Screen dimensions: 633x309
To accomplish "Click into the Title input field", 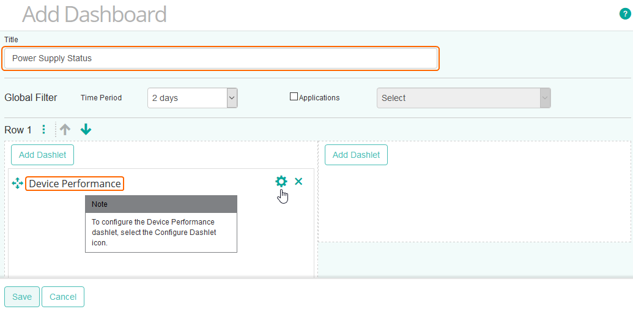I will 220,59.
